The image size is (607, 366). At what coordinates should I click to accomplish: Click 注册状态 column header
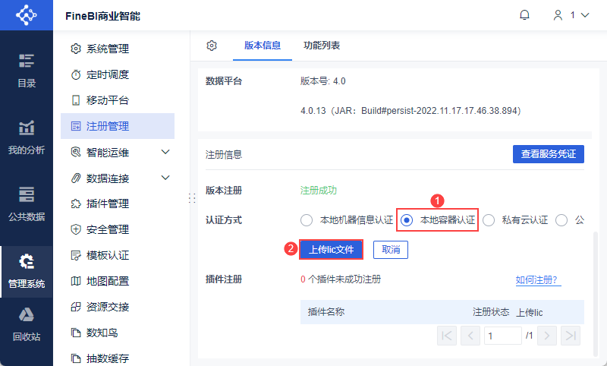(x=491, y=312)
